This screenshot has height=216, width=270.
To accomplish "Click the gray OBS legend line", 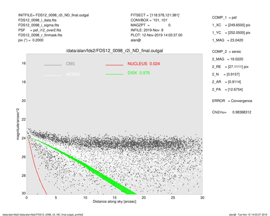I will (53, 65).
